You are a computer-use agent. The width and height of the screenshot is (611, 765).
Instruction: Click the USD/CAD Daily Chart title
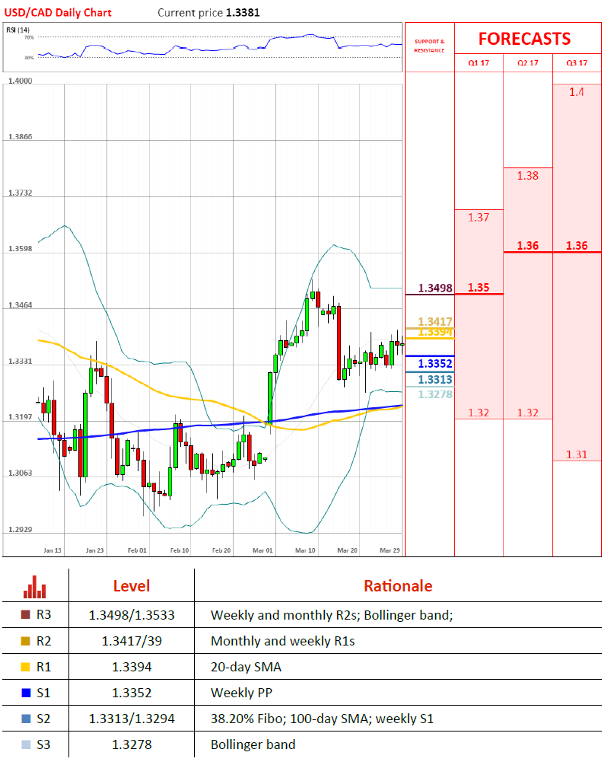(58, 13)
